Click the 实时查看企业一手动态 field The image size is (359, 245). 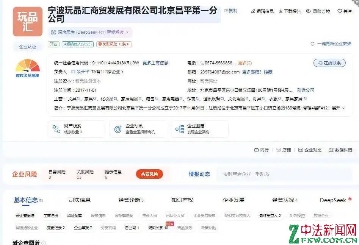coord(284,174)
